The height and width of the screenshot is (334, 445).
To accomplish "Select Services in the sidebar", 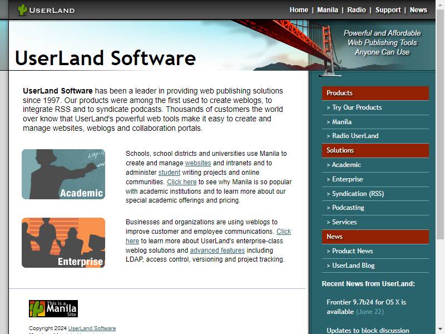I will click(375, 222).
